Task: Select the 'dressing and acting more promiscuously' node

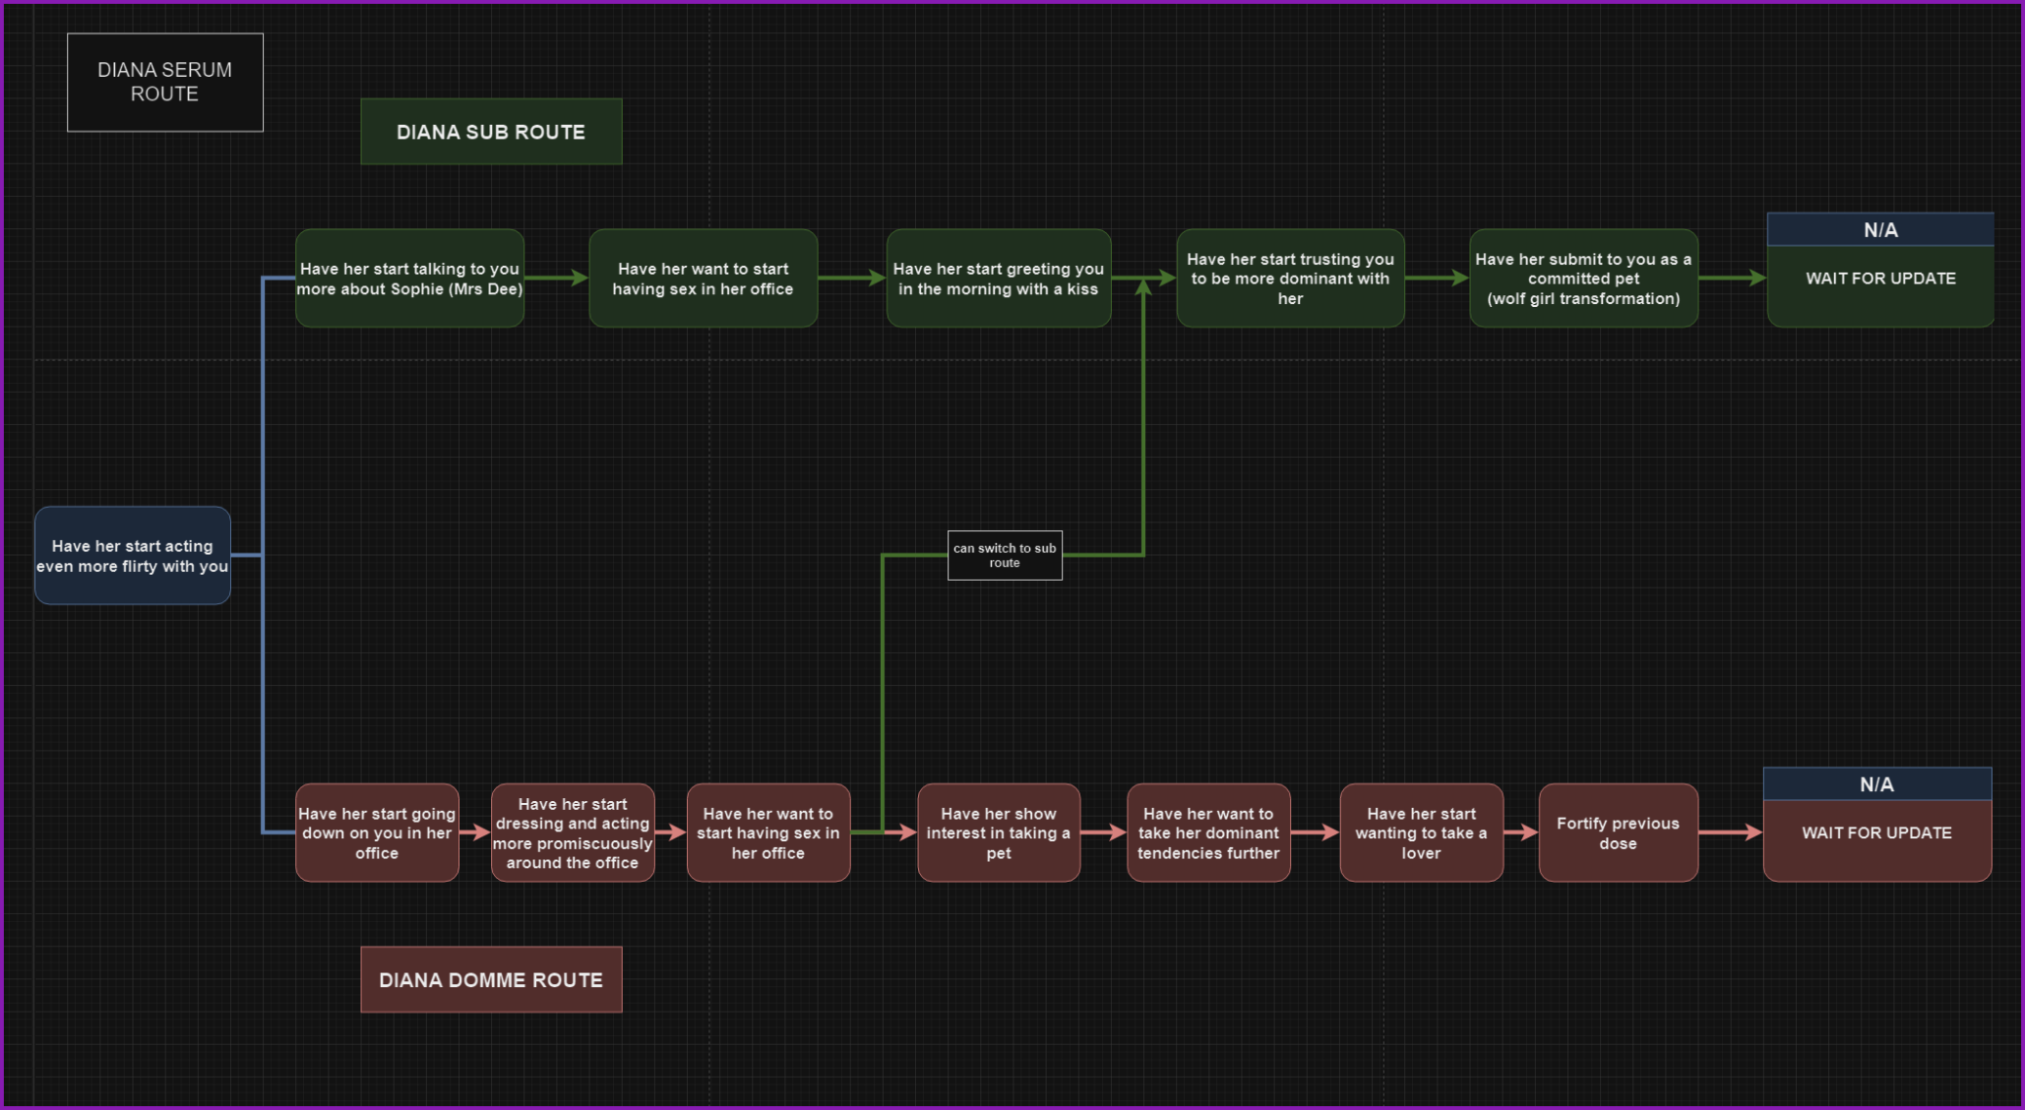Action: tap(572, 833)
